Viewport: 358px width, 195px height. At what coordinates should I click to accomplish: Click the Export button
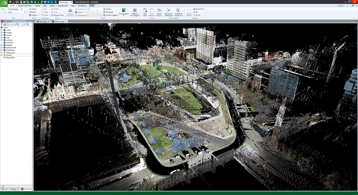coord(32,12)
